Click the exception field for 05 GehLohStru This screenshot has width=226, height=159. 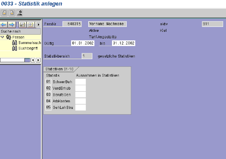[x=81, y=107]
